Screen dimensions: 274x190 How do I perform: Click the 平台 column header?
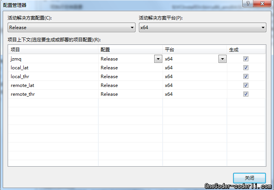click(x=195, y=50)
